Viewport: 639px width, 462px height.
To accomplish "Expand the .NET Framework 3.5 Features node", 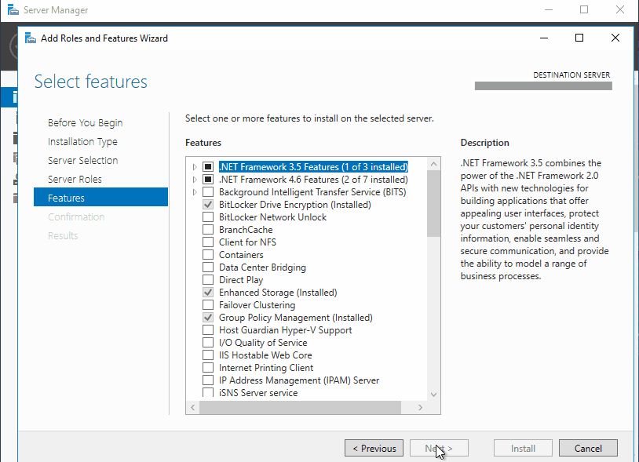I will point(193,166).
